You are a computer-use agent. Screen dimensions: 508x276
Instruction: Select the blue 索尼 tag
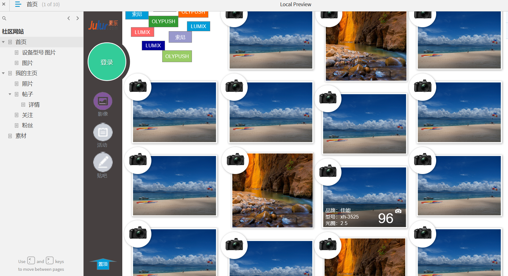(137, 15)
